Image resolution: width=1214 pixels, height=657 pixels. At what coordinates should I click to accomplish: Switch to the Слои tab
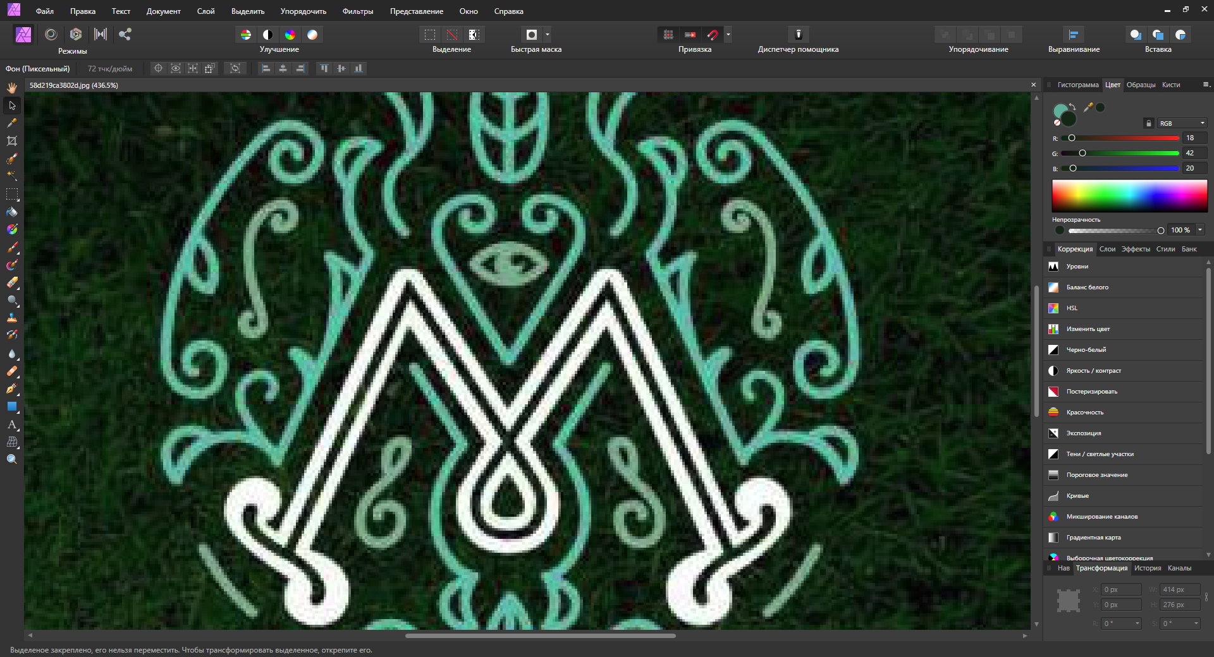pyautogui.click(x=1107, y=249)
